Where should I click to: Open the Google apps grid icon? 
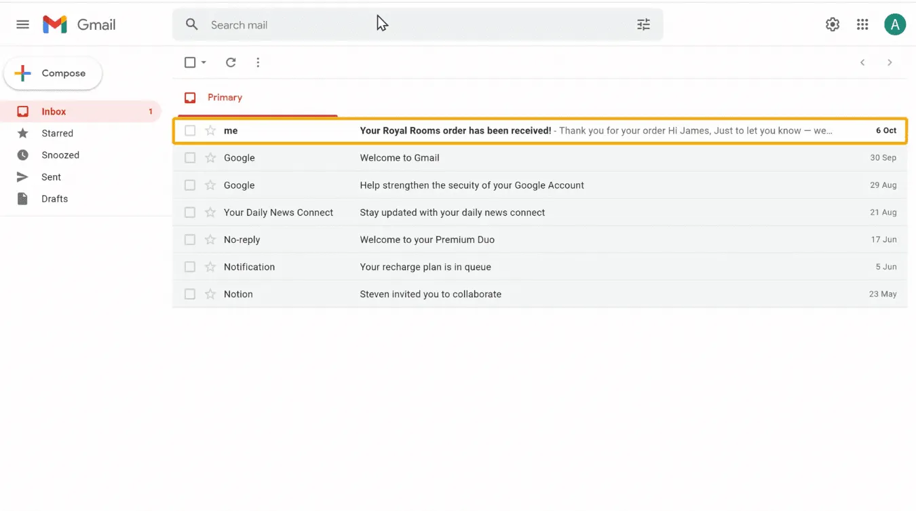point(862,24)
